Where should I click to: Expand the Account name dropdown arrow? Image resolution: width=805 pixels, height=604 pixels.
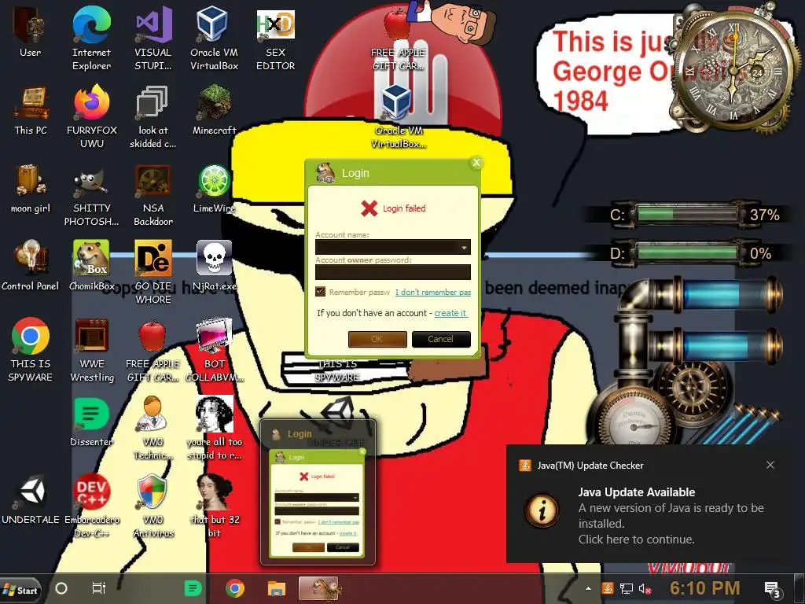point(464,247)
